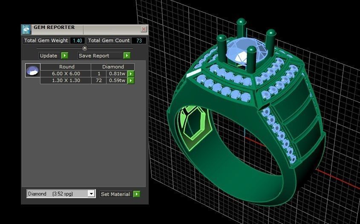
Task: Click the Total Gem Count label
Action: coord(109,40)
